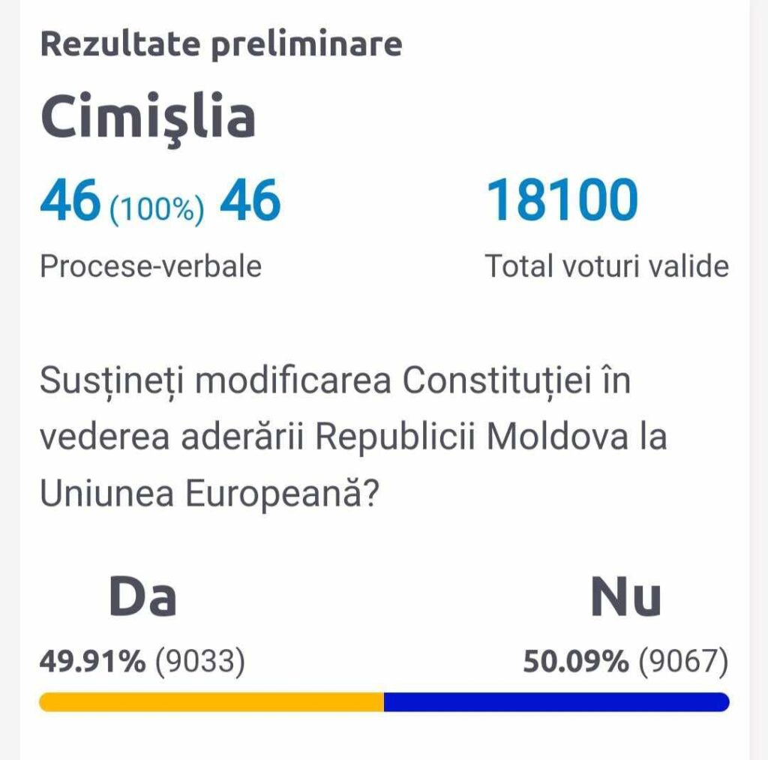768x760 pixels.
Task: Select the Nu option heading
Action: 626,597
